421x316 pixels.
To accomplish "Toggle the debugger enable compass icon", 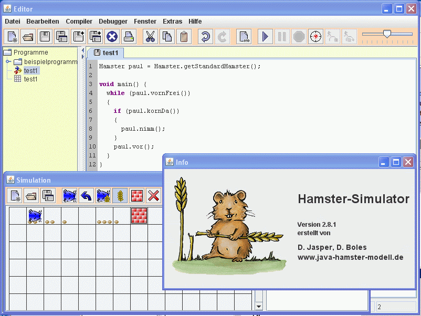I will (315, 36).
